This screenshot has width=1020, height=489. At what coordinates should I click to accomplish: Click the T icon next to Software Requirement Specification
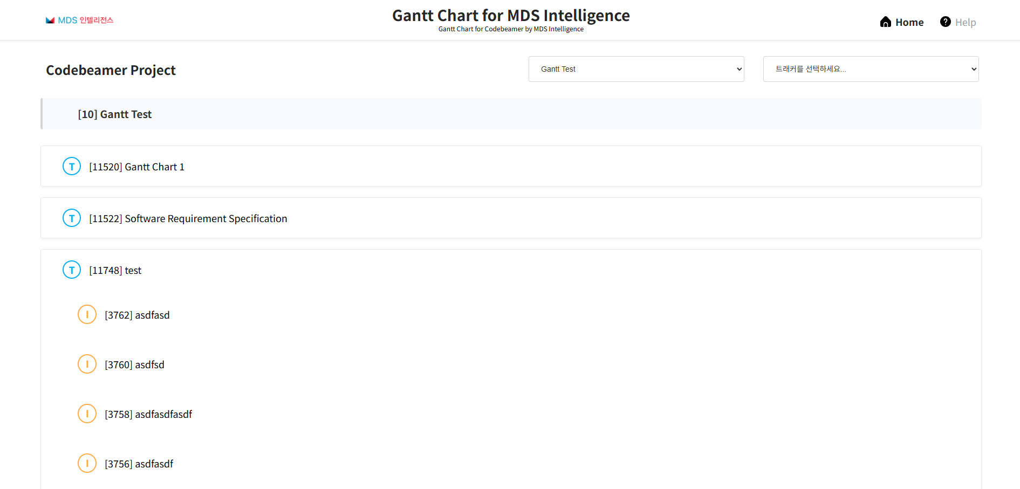coord(71,218)
